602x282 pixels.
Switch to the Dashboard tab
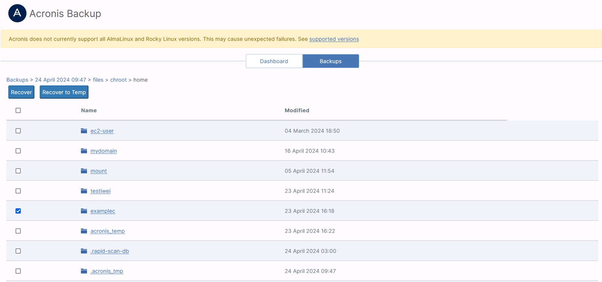[x=274, y=61]
